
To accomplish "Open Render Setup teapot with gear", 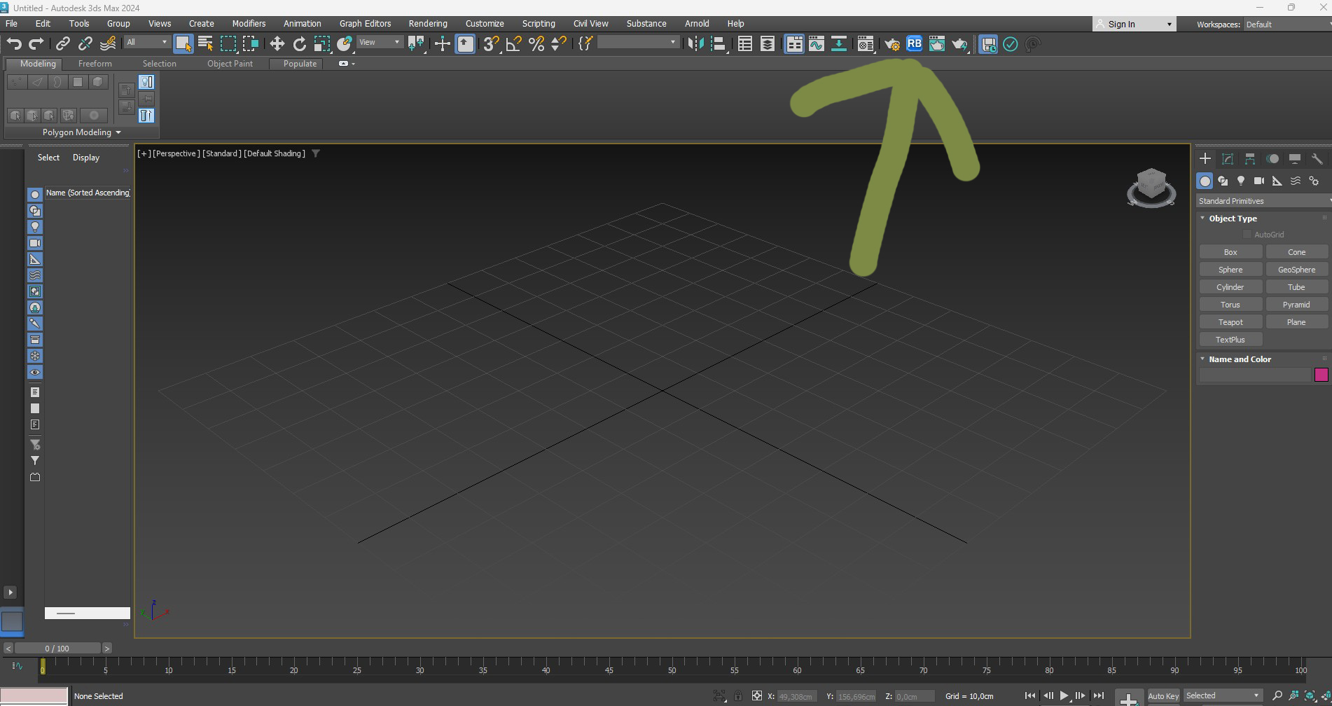I will pos(892,44).
